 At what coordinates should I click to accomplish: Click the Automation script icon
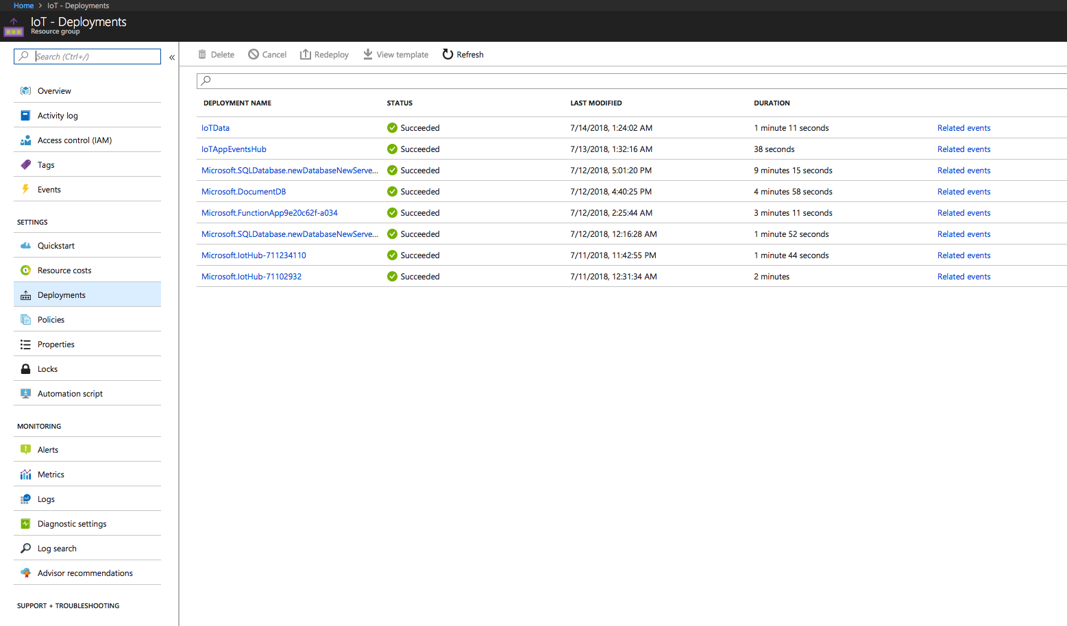tap(25, 394)
